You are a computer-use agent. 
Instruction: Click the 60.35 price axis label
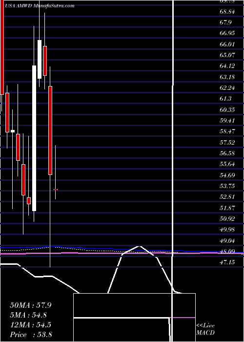[x=227, y=110]
